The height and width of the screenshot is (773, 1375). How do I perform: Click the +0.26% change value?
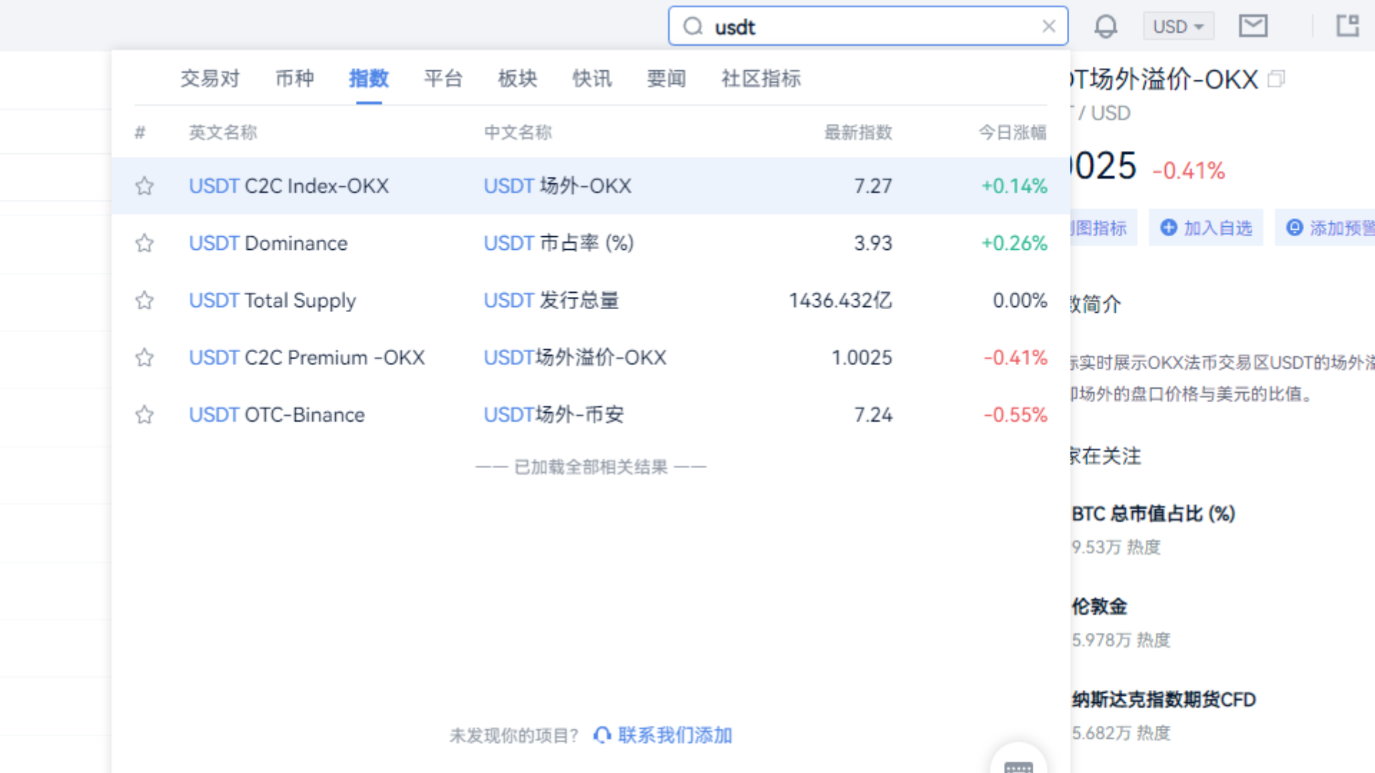1014,243
